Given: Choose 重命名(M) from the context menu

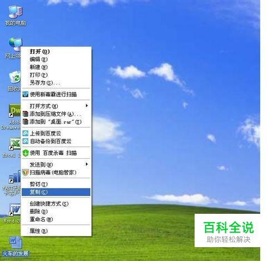Looking at the screenshot, I should (56, 219).
